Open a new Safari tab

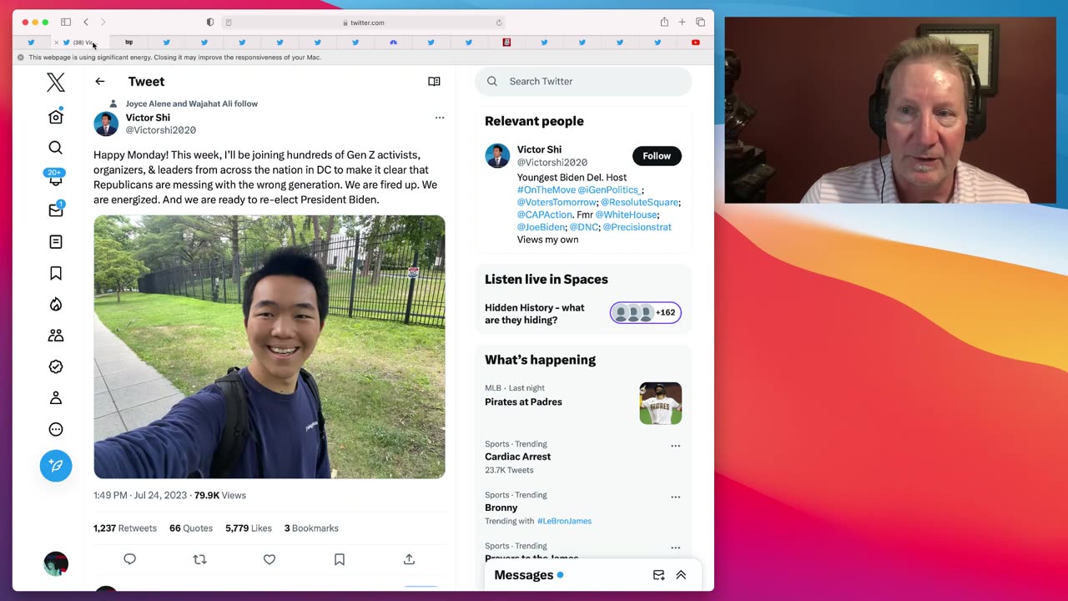(682, 22)
